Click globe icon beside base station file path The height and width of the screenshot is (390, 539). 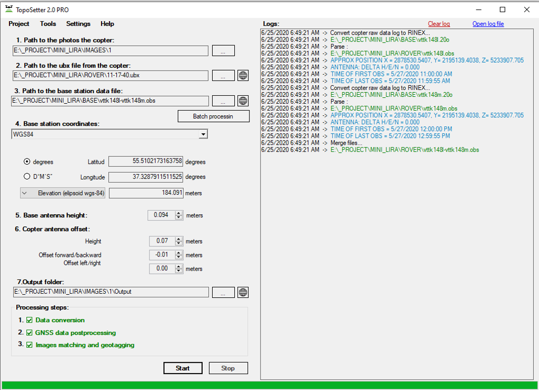(x=243, y=101)
